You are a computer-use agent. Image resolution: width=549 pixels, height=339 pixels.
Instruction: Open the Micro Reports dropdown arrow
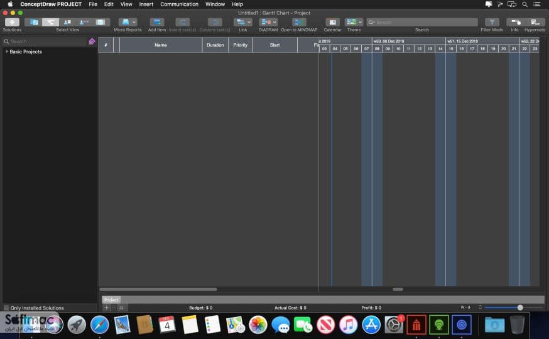[134, 22]
